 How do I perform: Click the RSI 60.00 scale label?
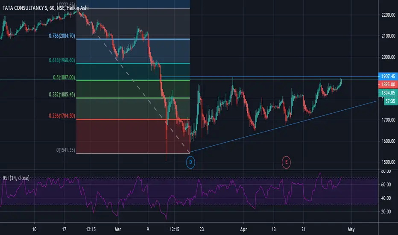tap(386, 185)
